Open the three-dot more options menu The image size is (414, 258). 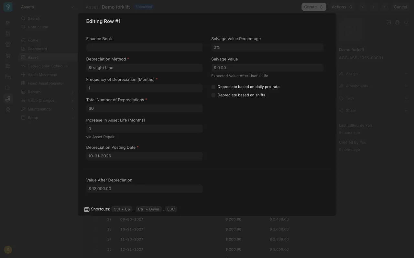click(x=384, y=7)
